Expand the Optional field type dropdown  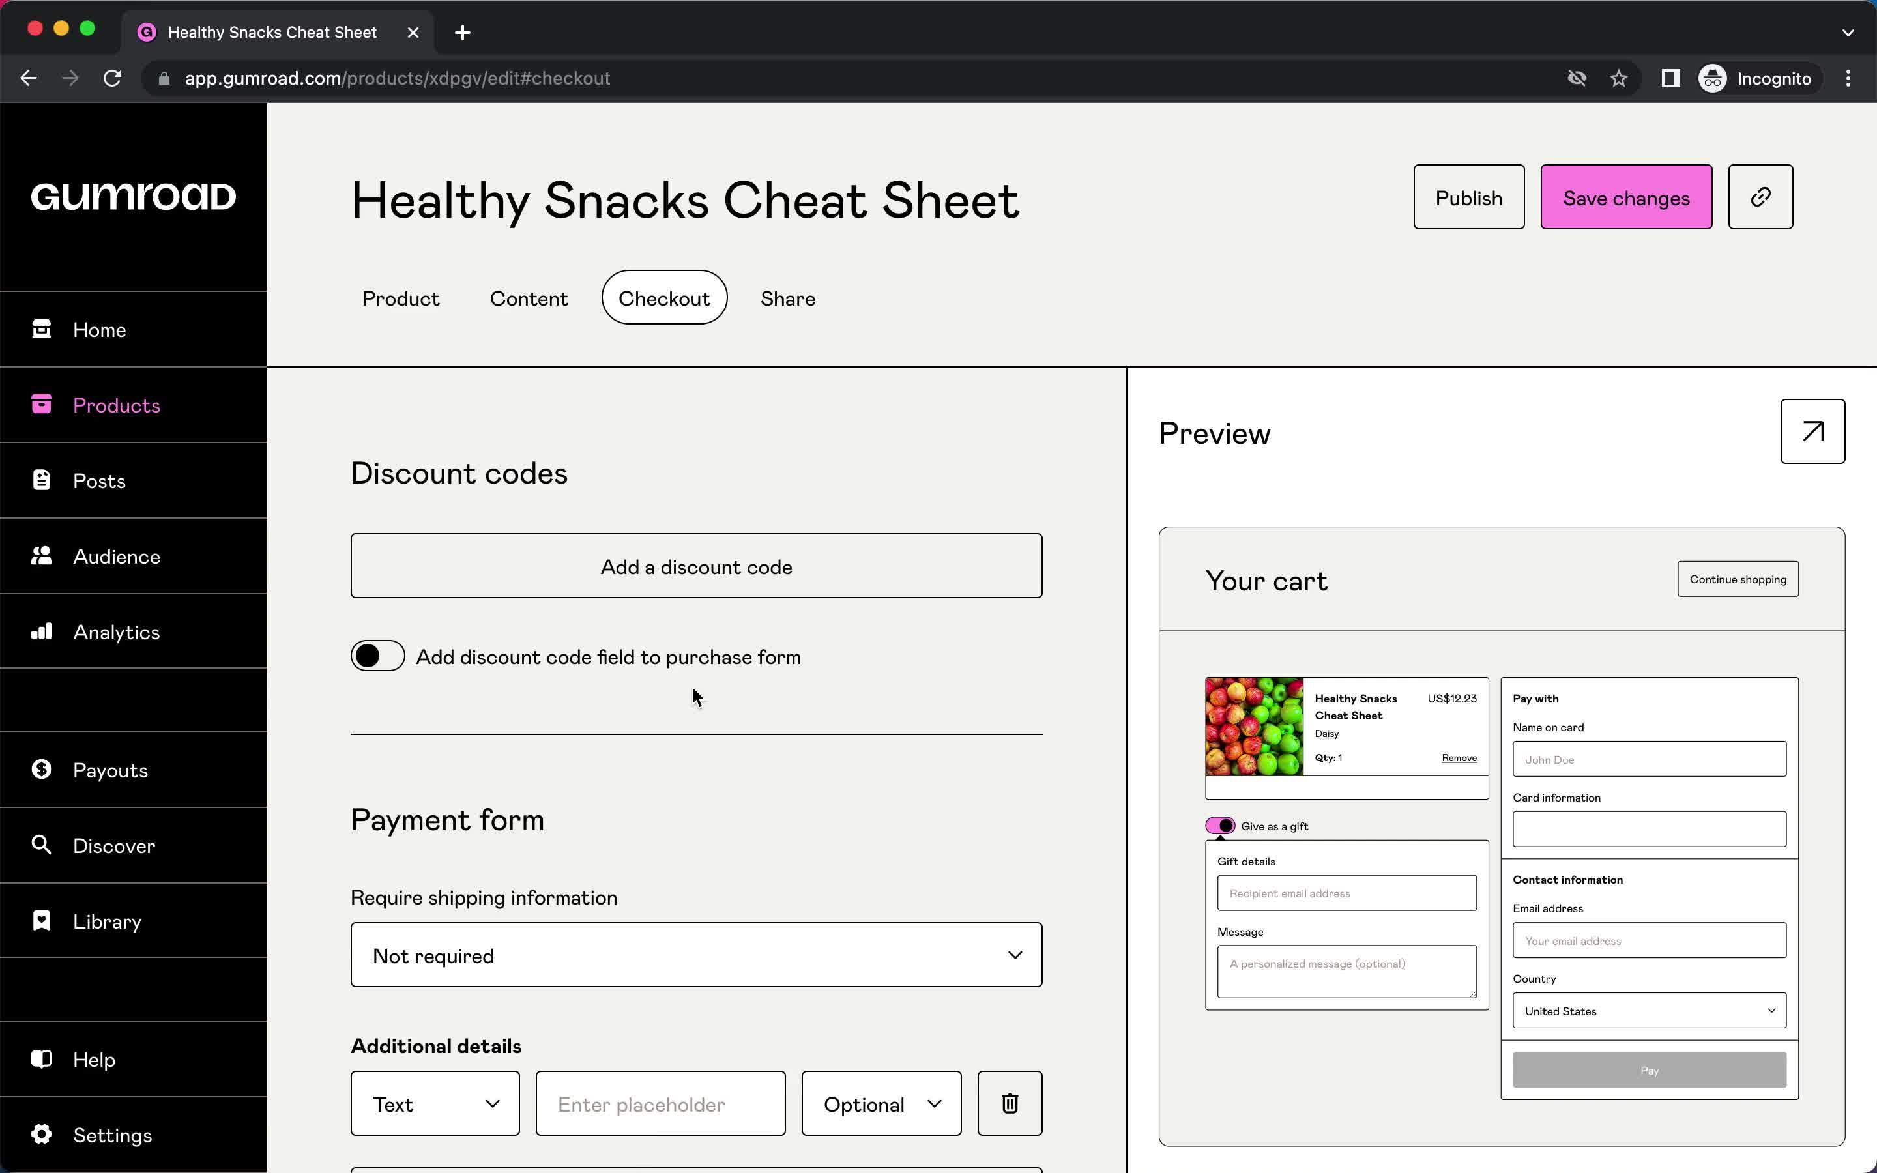[x=881, y=1104]
